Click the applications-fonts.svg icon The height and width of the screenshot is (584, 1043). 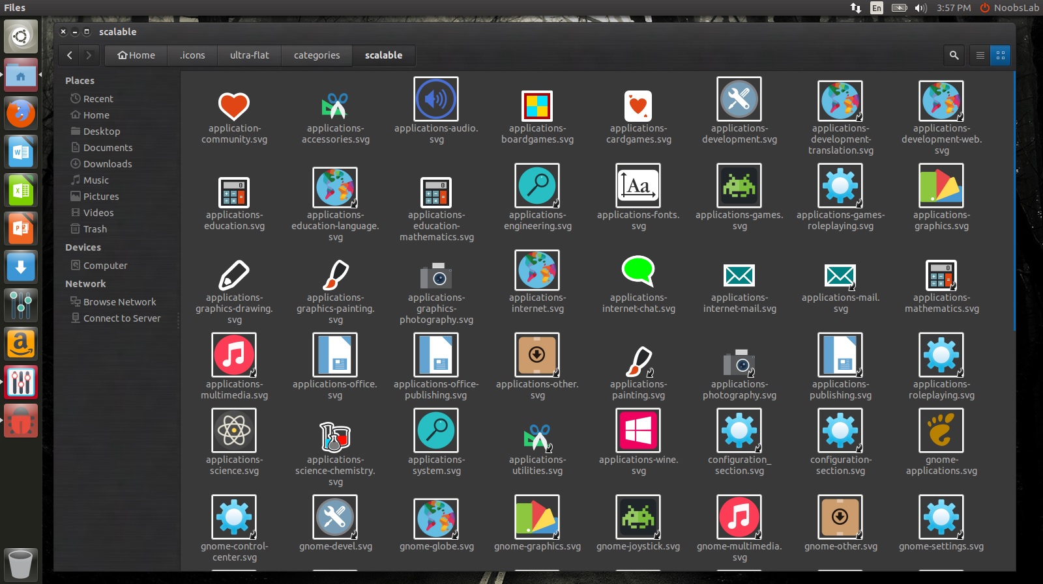[638, 186]
